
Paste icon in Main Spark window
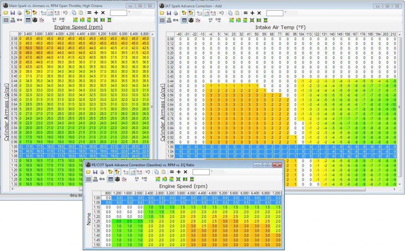click(81, 13)
